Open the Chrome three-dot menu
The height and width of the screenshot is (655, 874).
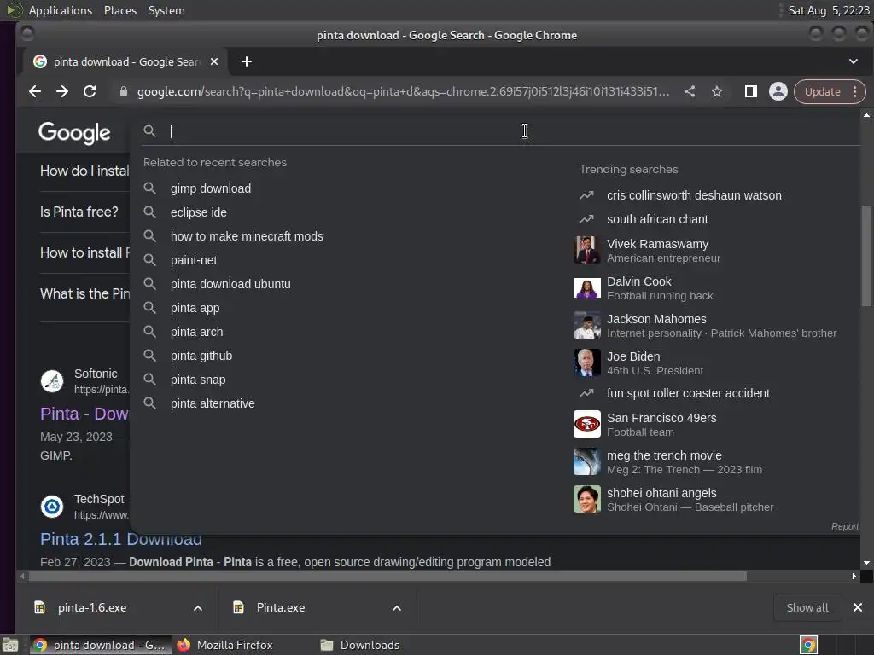point(855,92)
